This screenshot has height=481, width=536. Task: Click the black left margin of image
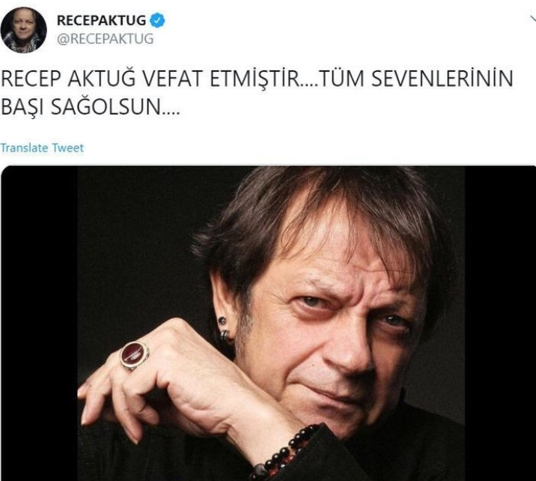tap(40, 324)
